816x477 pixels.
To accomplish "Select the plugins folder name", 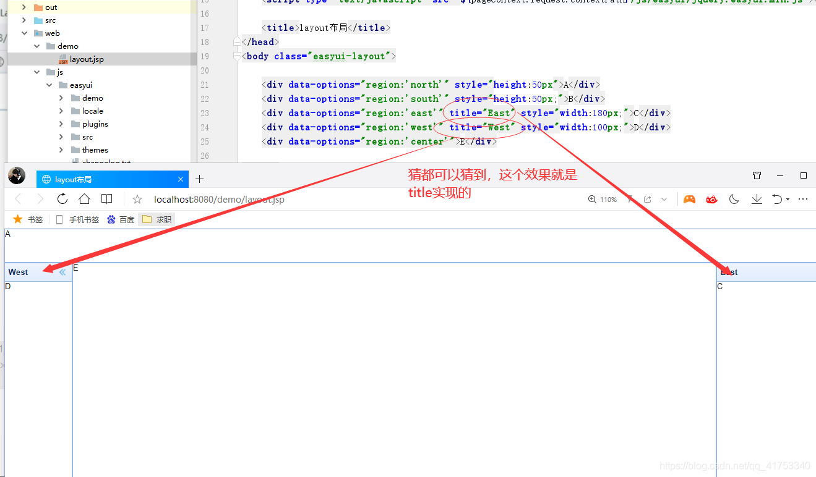I will 95,124.
